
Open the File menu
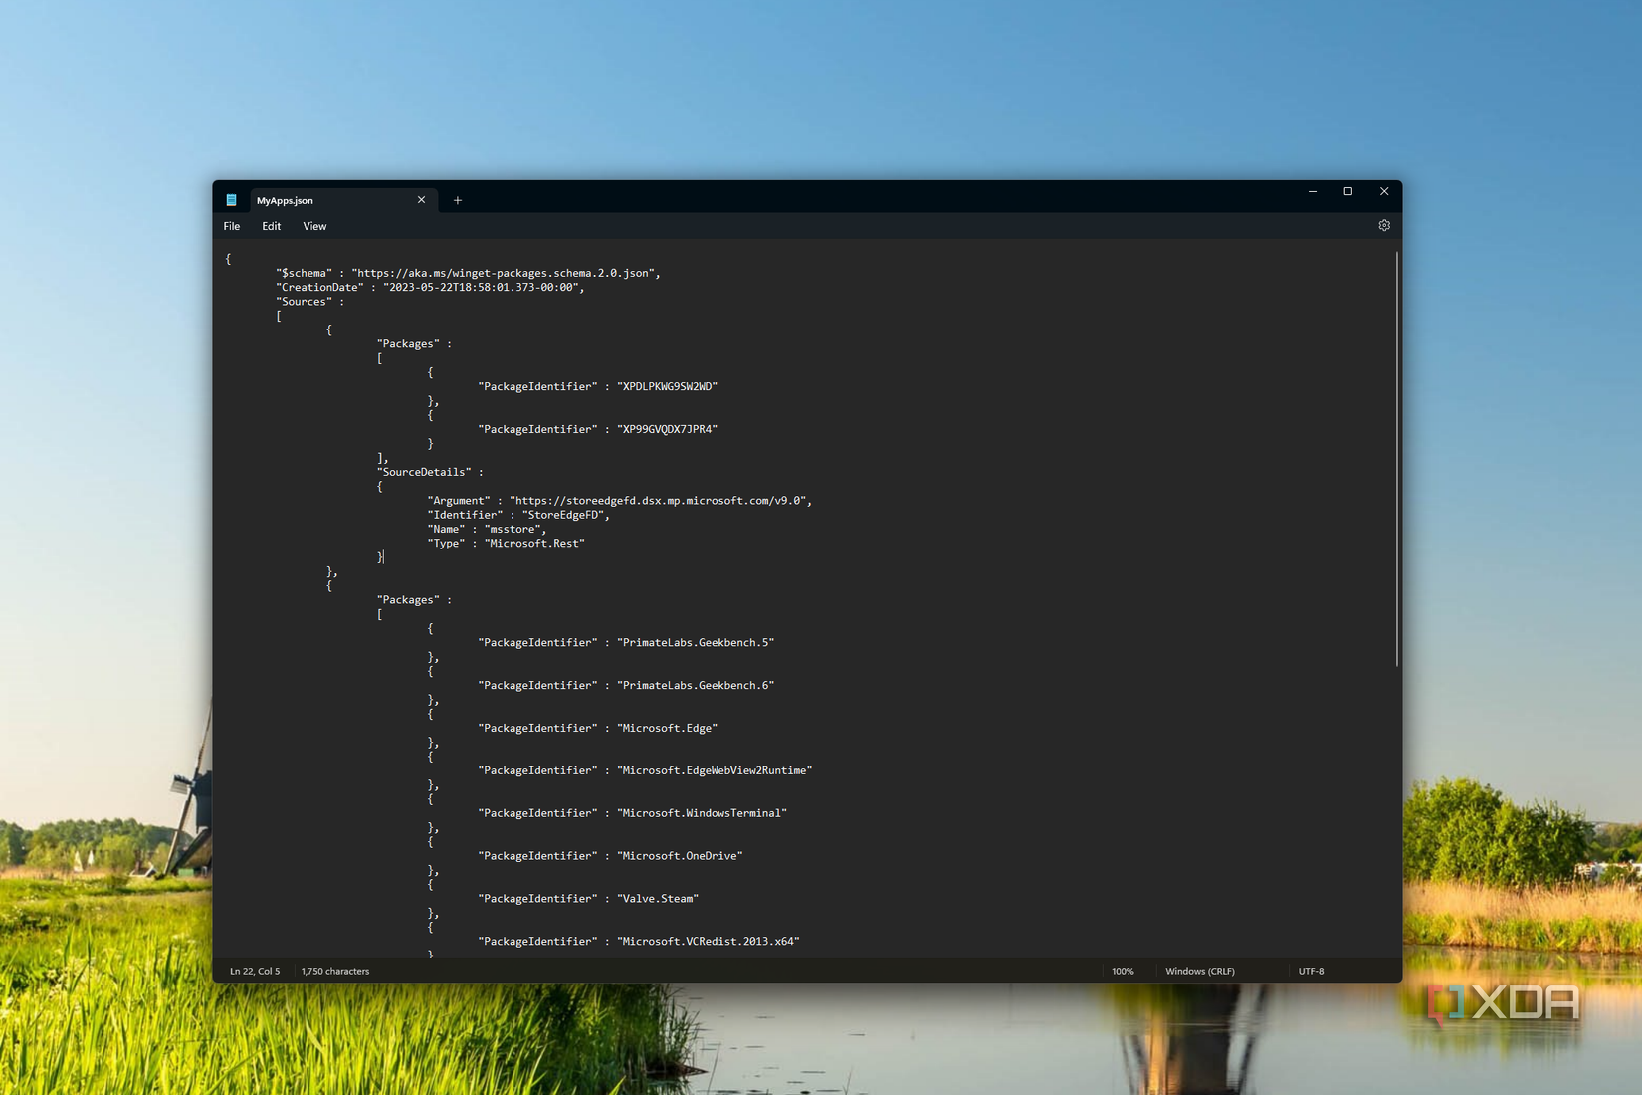click(232, 226)
